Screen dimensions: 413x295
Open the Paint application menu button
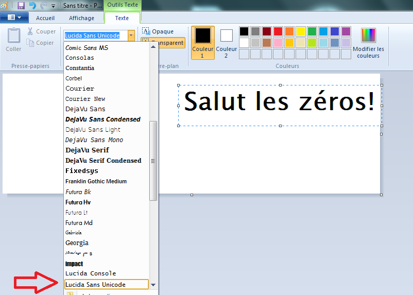(x=14, y=18)
